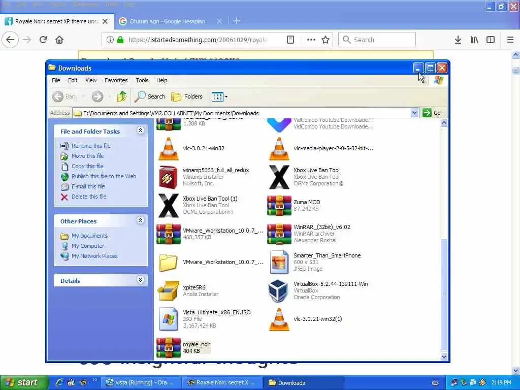Click Delete this file task
This screenshot has width=520, height=390.
click(x=89, y=197)
